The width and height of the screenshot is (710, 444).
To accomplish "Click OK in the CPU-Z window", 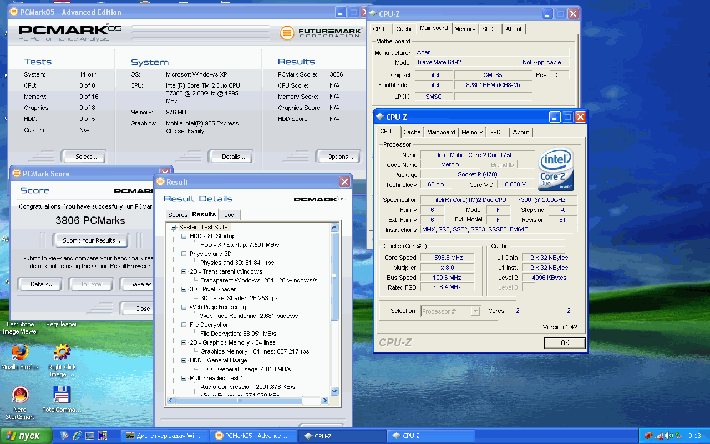I will point(565,343).
